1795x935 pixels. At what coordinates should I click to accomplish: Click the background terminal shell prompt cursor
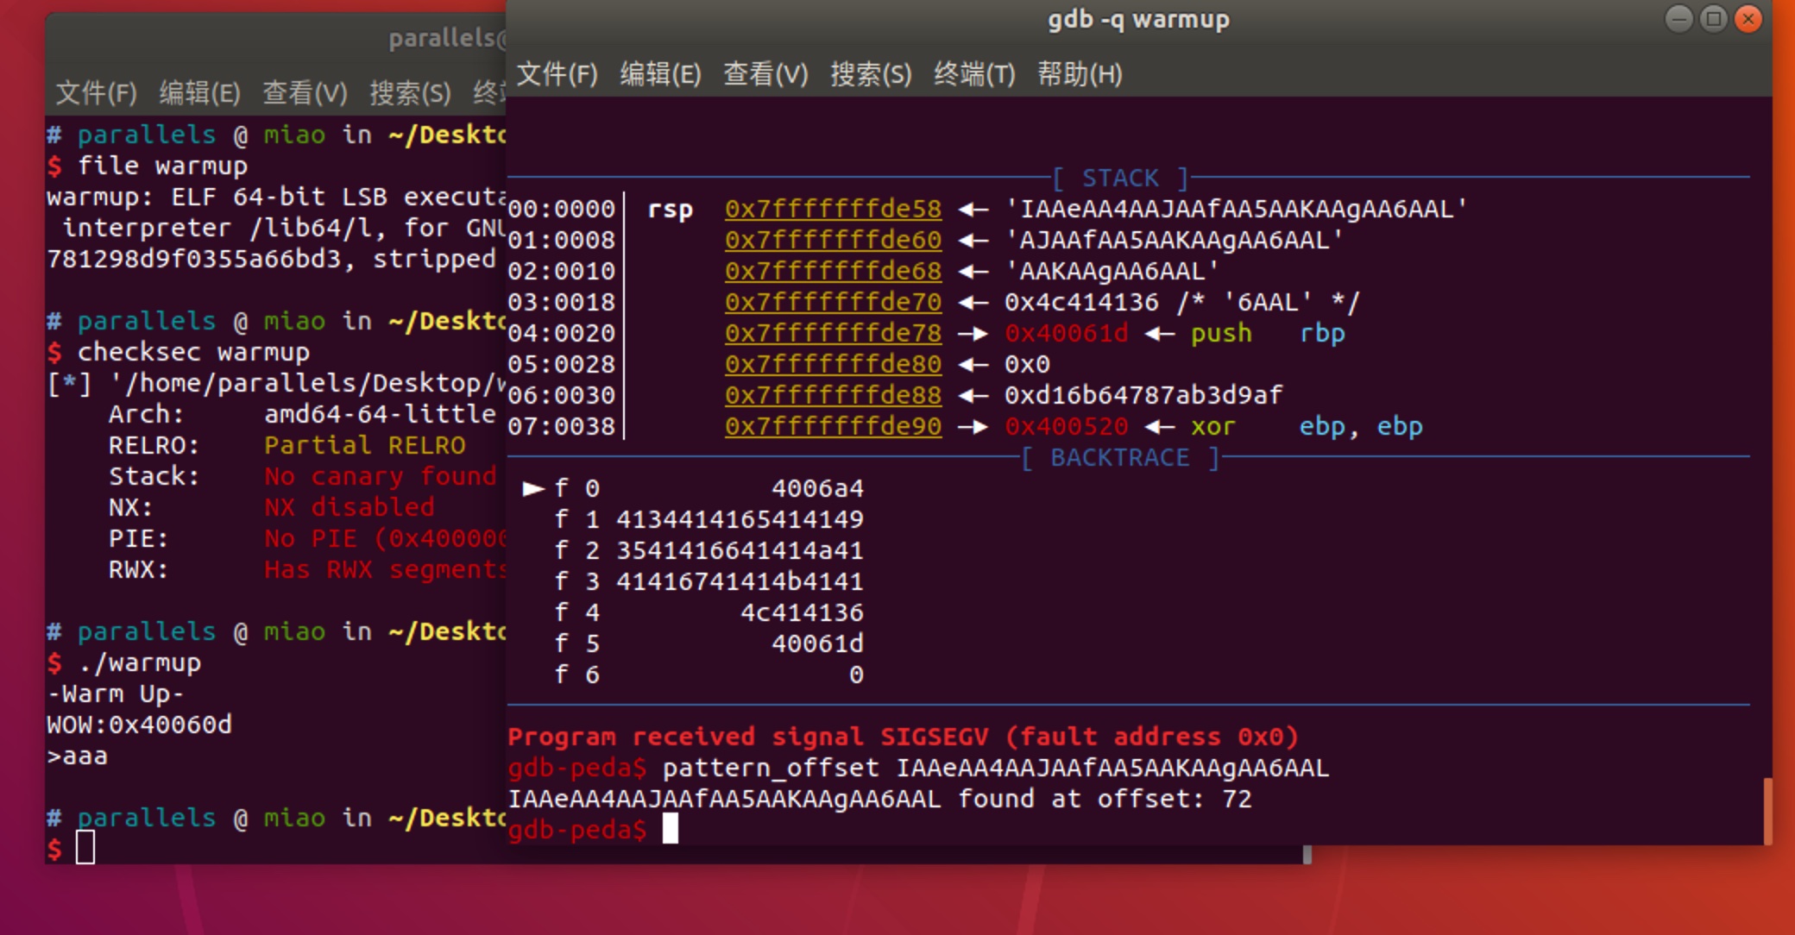click(85, 848)
